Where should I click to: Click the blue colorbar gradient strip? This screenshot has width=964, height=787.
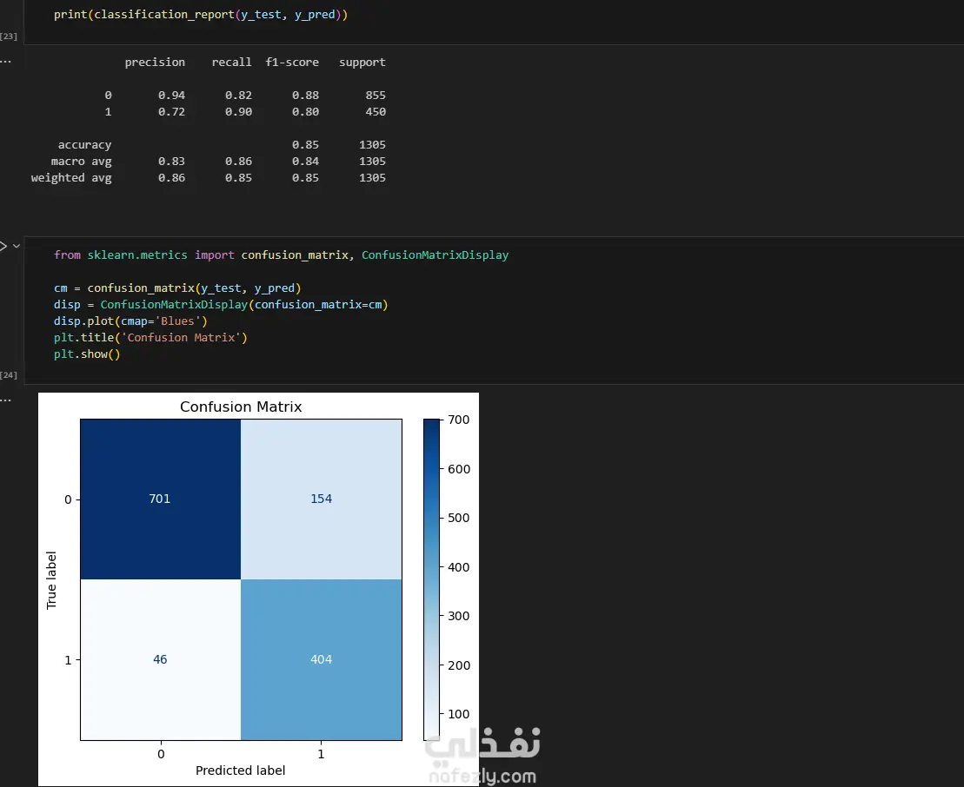point(432,579)
